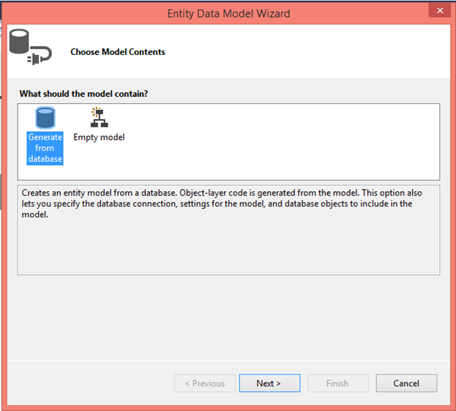Image resolution: width=456 pixels, height=411 pixels.
Task: Click 'What should the model contain?' label
Action: point(83,94)
